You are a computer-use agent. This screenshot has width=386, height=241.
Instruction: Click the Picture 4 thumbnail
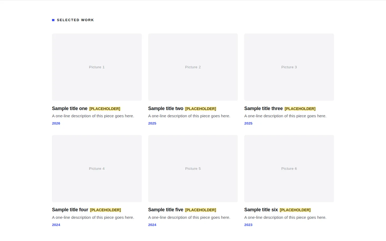click(97, 168)
